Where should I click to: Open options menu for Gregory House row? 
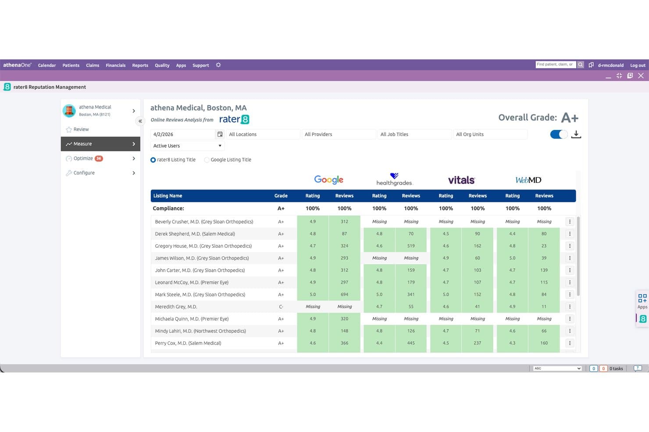pos(570,246)
